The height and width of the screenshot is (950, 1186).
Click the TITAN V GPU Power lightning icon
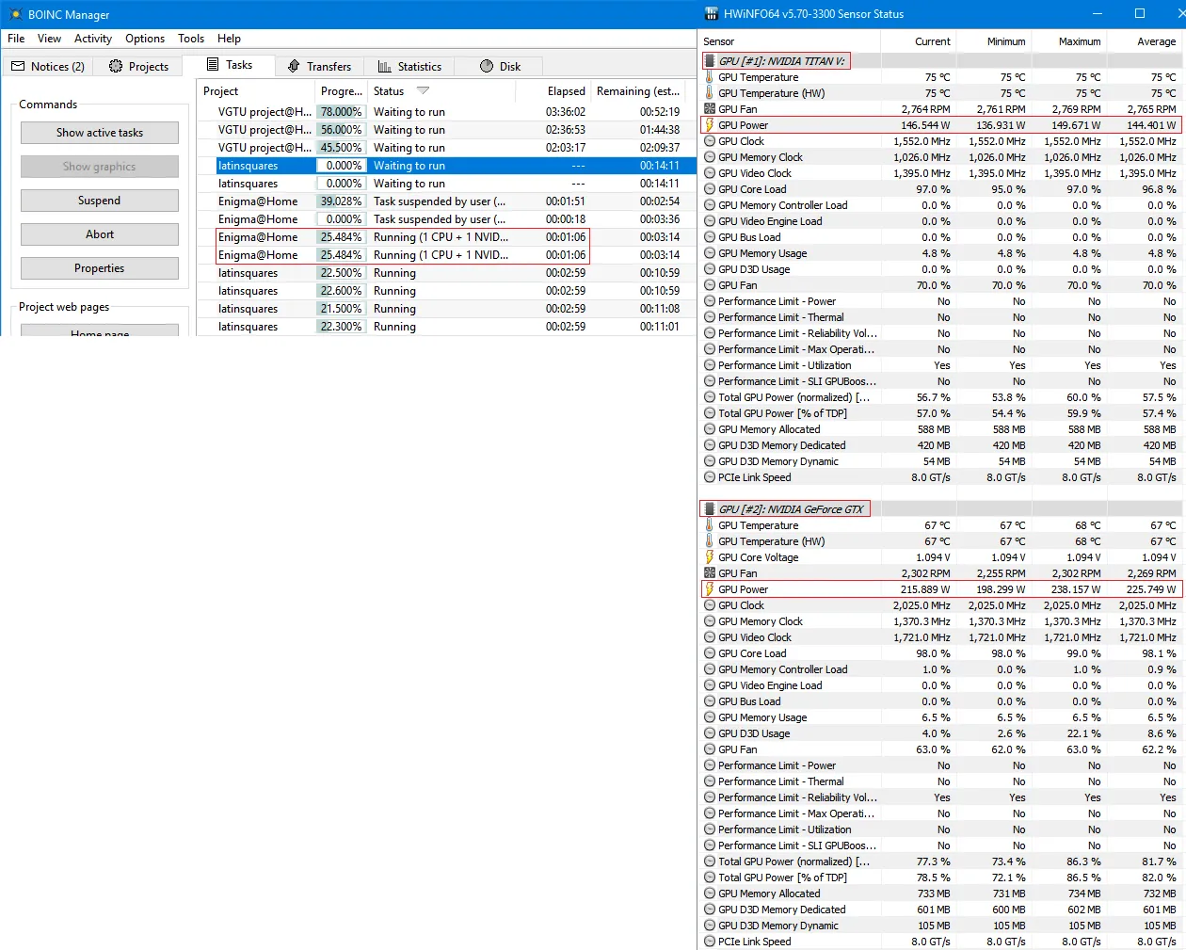click(710, 125)
